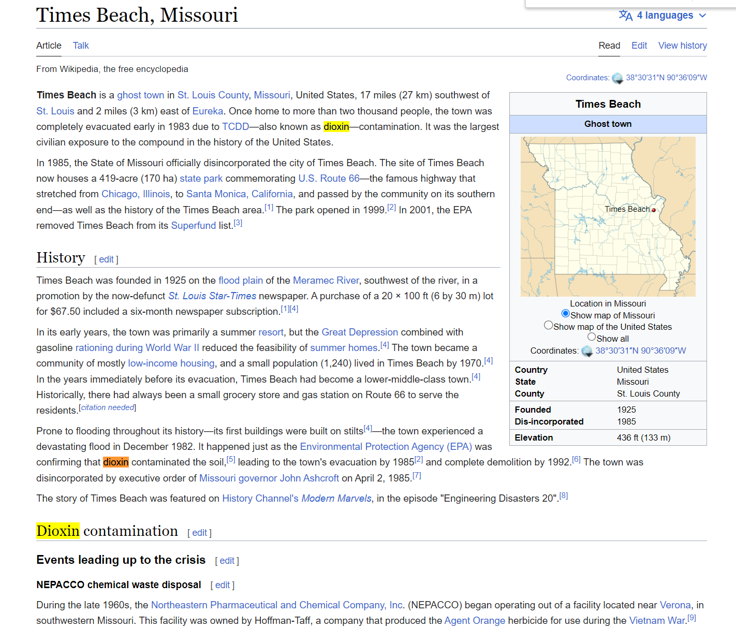The width and height of the screenshot is (736, 628).
Task: Open the John Ashcroft link
Action: [310, 478]
